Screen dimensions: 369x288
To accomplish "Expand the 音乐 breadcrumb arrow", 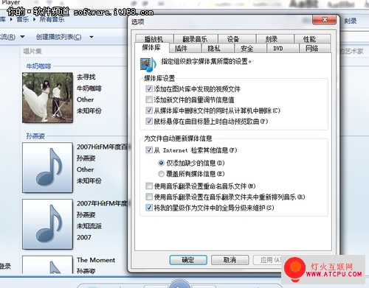I will click(x=34, y=19).
